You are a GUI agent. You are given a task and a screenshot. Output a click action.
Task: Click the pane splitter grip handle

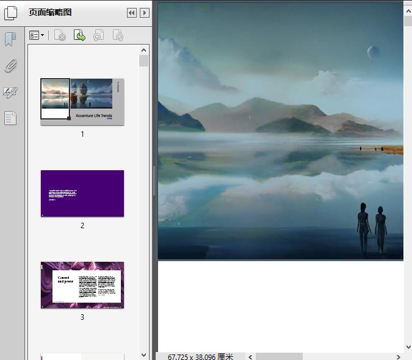[x=154, y=181]
